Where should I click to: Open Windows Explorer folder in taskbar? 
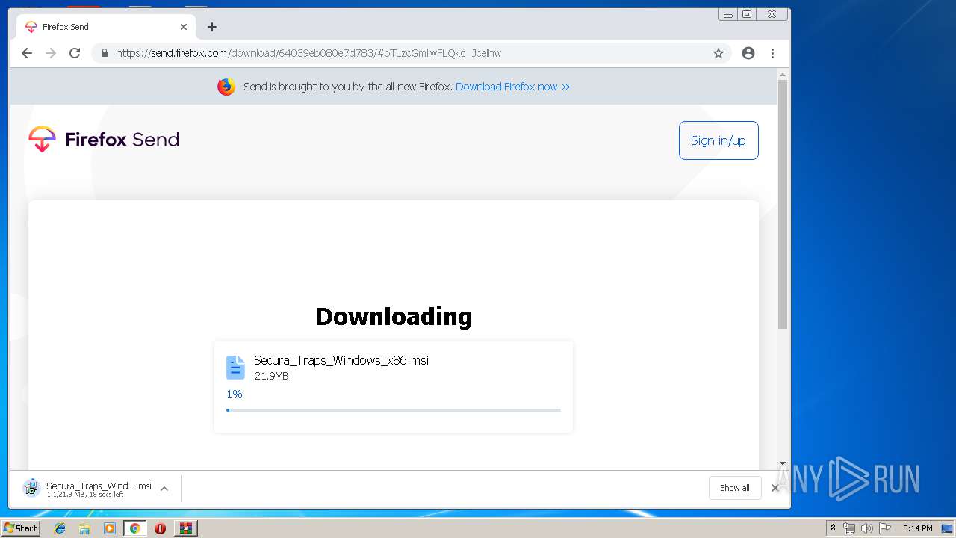84,528
